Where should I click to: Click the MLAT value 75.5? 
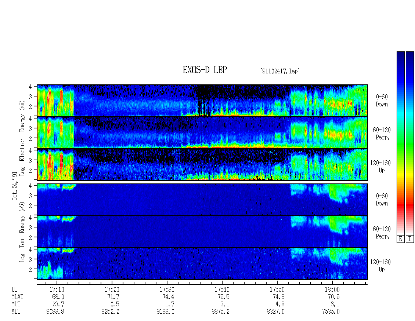(223, 297)
